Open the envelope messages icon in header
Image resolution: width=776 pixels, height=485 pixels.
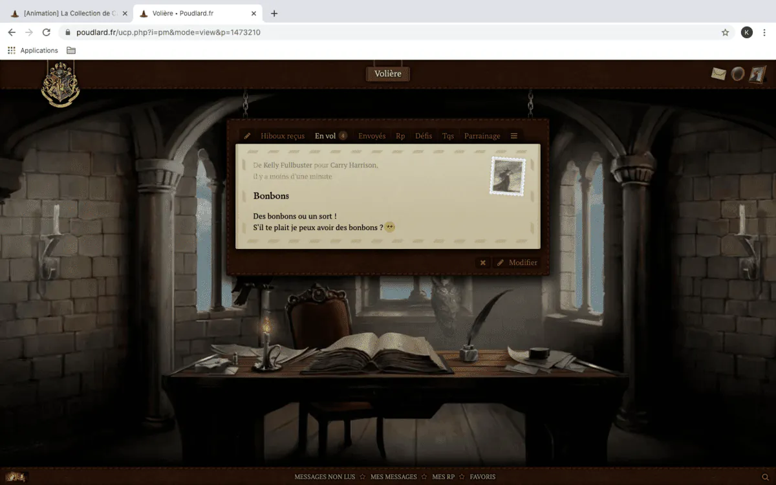(719, 74)
